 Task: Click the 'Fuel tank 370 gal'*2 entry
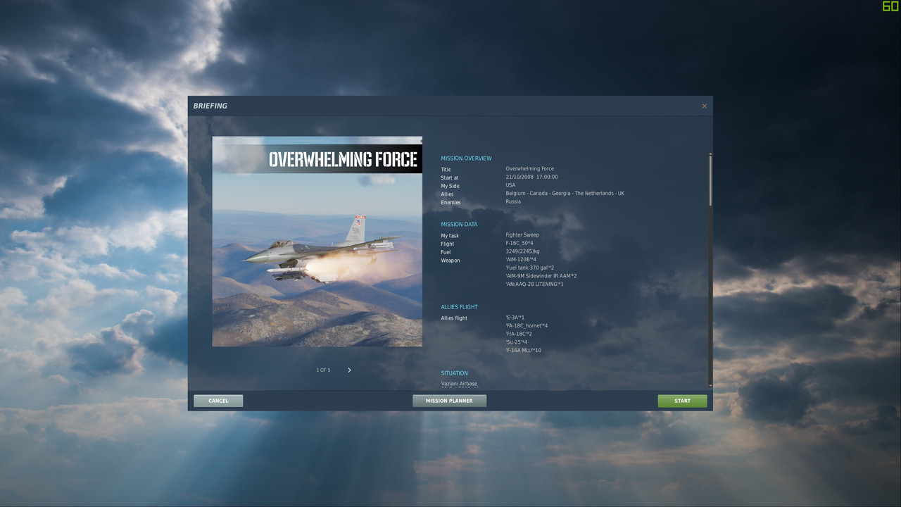[x=530, y=268]
